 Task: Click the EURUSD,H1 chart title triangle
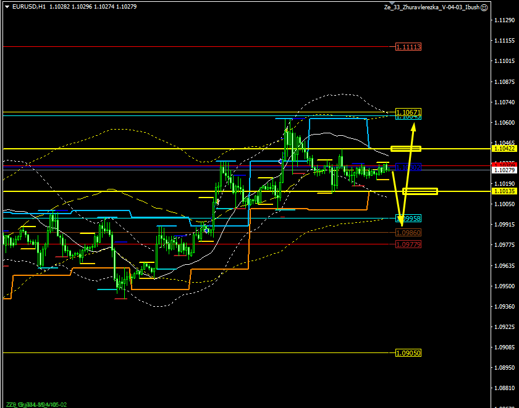tap(6, 7)
